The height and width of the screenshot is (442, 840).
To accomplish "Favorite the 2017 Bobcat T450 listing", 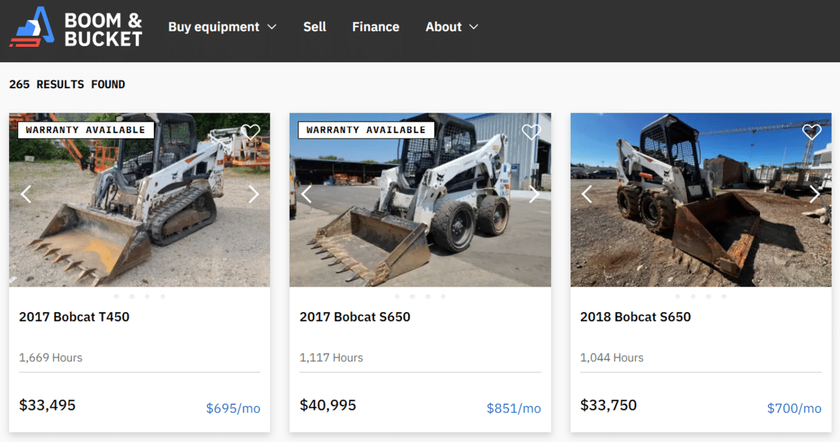I will 251,131.
